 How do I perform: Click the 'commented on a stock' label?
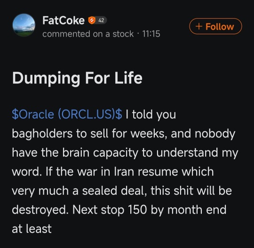click(88, 34)
